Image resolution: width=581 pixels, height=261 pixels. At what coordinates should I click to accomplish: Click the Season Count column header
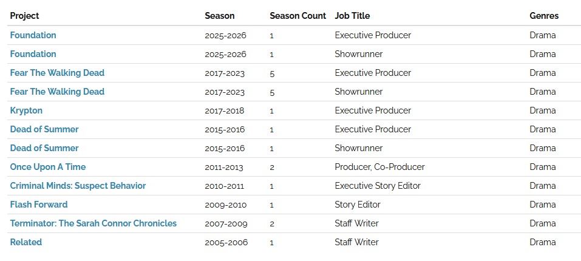pos(298,16)
